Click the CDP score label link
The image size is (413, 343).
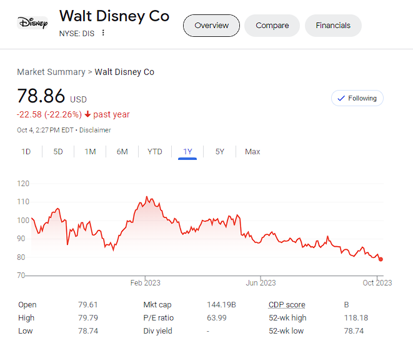click(287, 305)
